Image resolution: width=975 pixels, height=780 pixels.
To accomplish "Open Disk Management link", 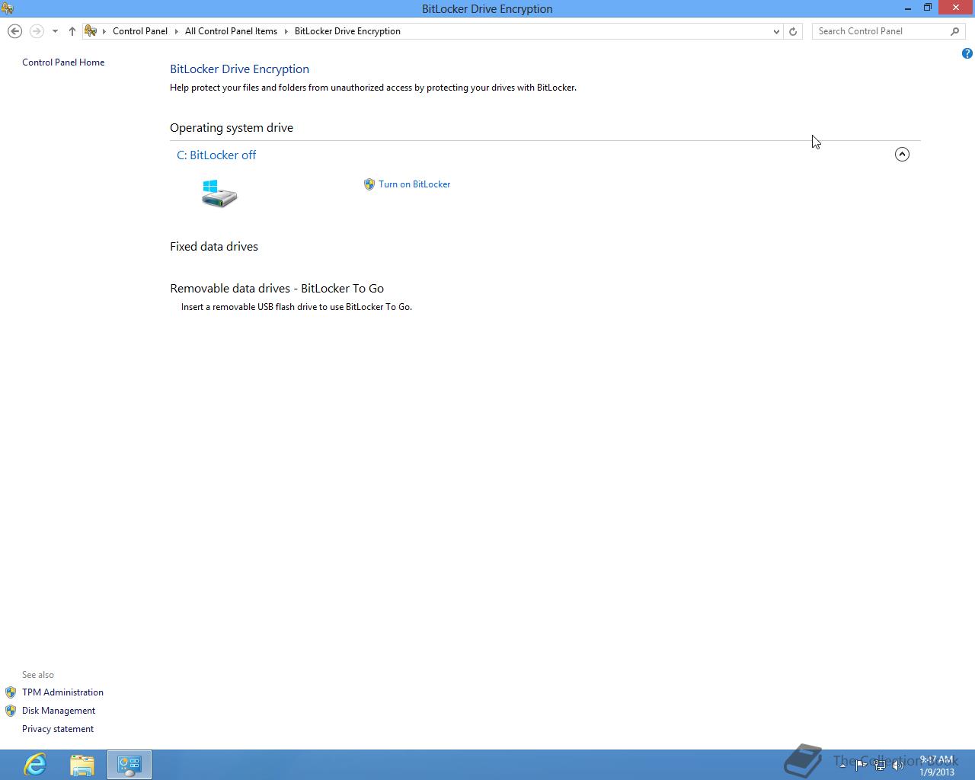I will pyautogui.click(x=59, y=711).
